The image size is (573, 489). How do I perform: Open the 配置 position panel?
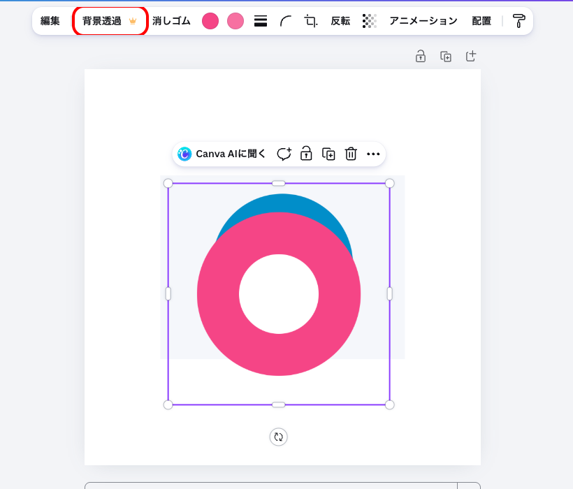point(481,21)
